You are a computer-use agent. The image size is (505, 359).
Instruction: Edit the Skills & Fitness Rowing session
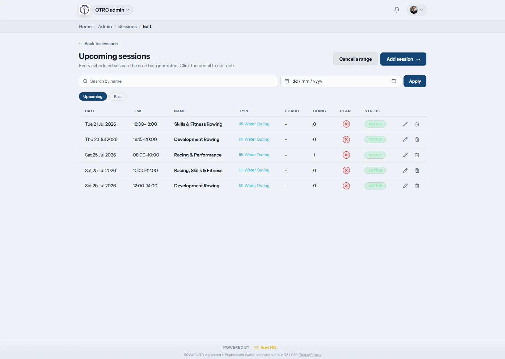click(405, 124)
